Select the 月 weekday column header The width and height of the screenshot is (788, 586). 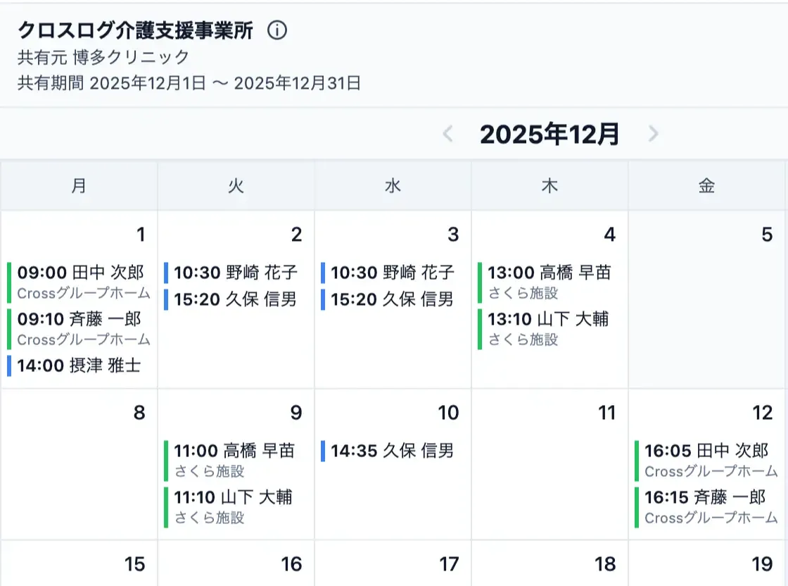pyautogui.click(x=79, y=185)
